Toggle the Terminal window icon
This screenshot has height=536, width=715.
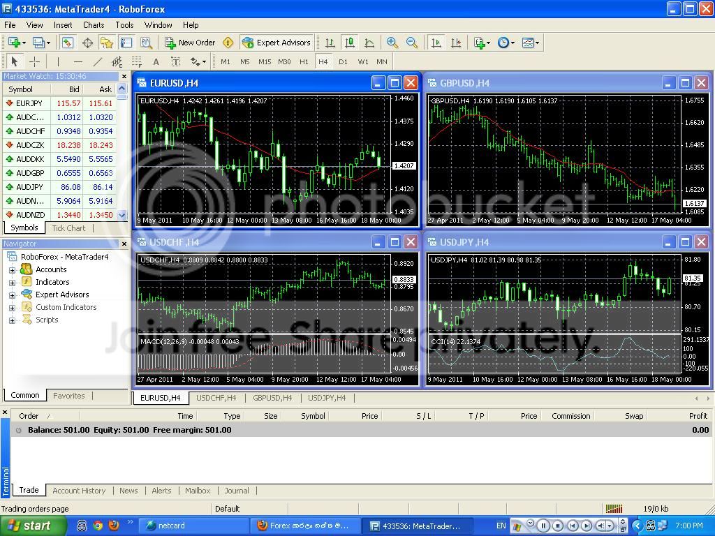tap(126, 43)
